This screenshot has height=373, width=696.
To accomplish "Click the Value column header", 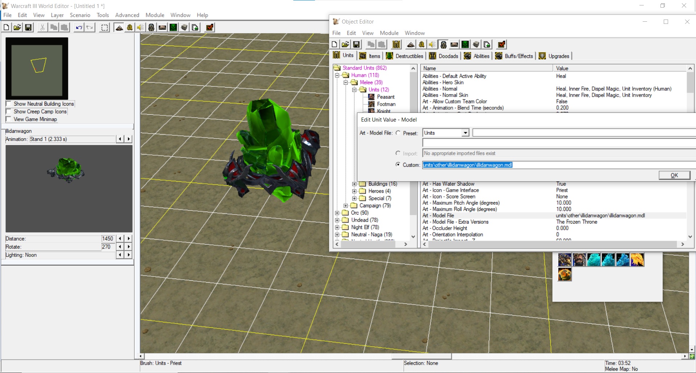I will tap(620, 68).
